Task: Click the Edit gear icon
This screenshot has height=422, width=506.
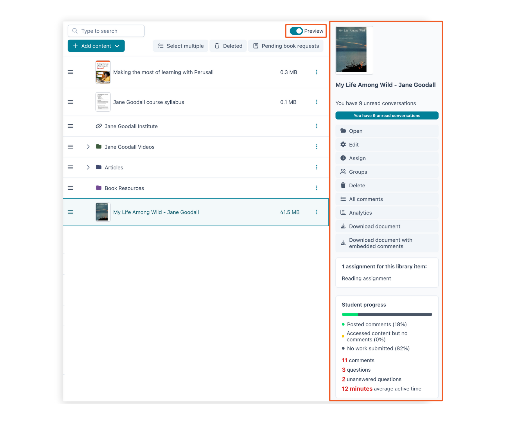Action: [x=343, y=144]
